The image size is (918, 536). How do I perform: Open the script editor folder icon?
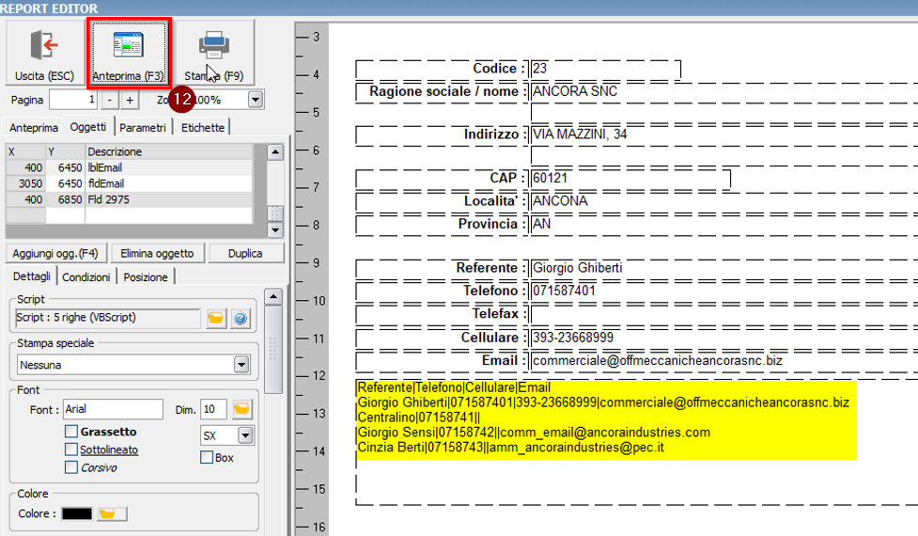pos(216,319)
